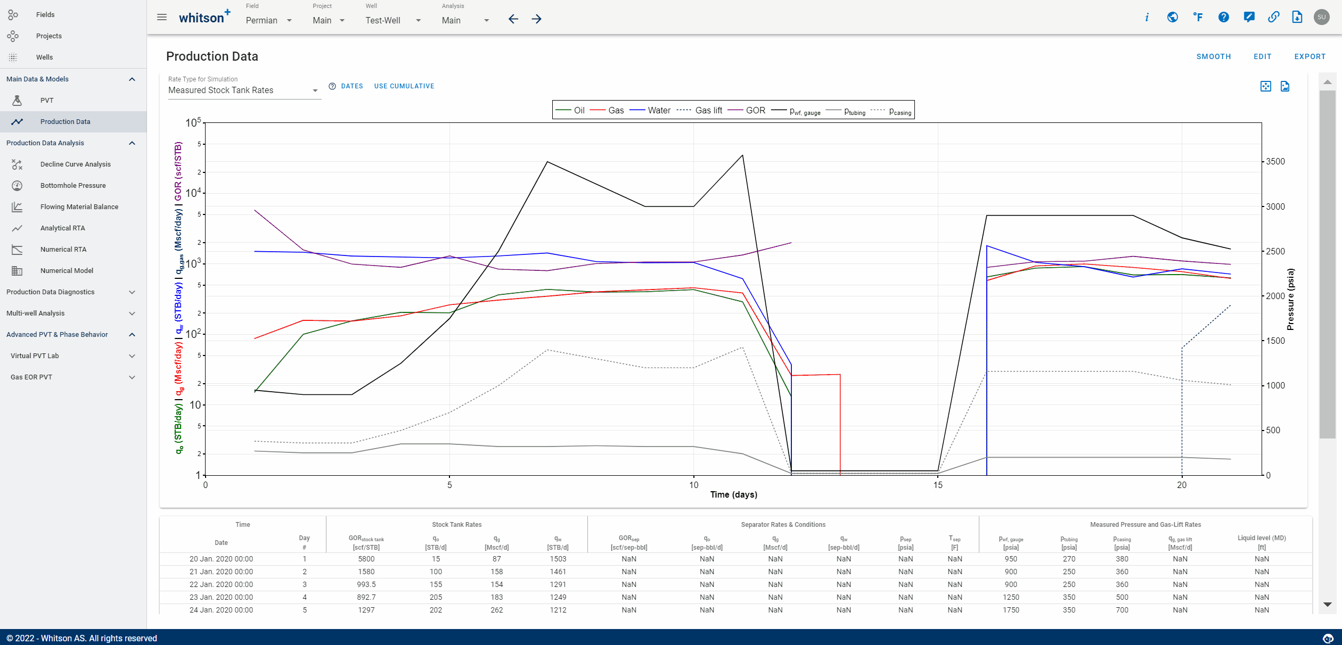Toggle Oil series in chart legend
The image size is (1342, 645).
coord(570,110)
